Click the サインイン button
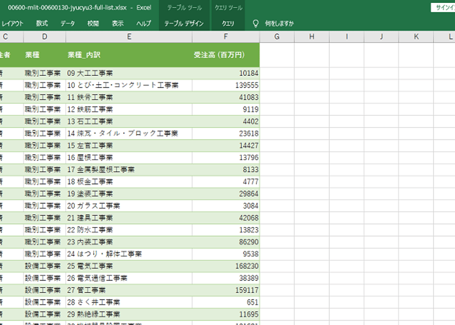 [443, 7]
